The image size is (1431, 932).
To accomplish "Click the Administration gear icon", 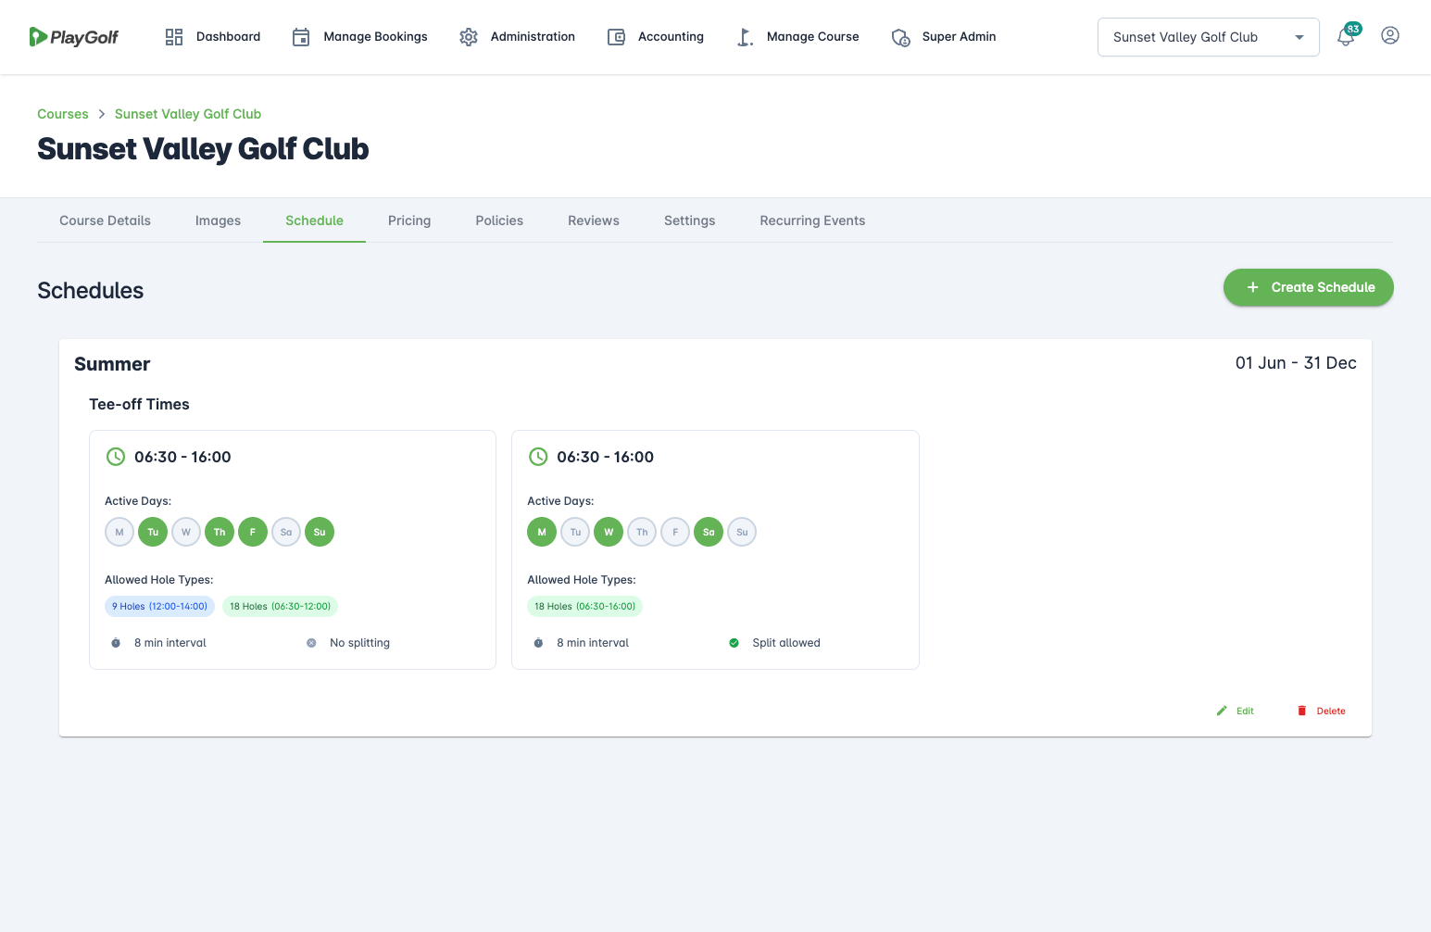I will (x=469, y=37).
